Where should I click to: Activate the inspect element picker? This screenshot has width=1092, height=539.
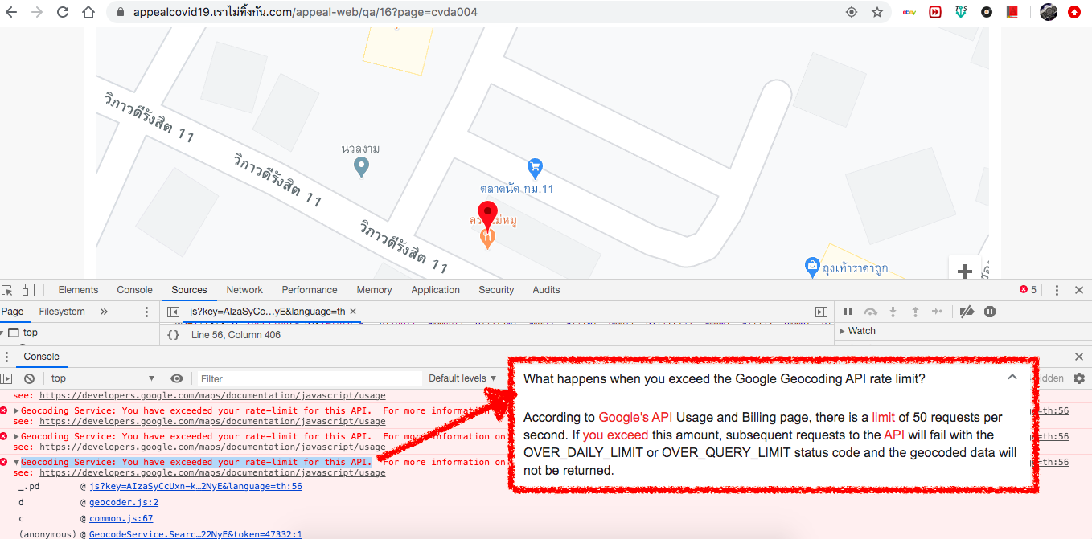[7, 290]
